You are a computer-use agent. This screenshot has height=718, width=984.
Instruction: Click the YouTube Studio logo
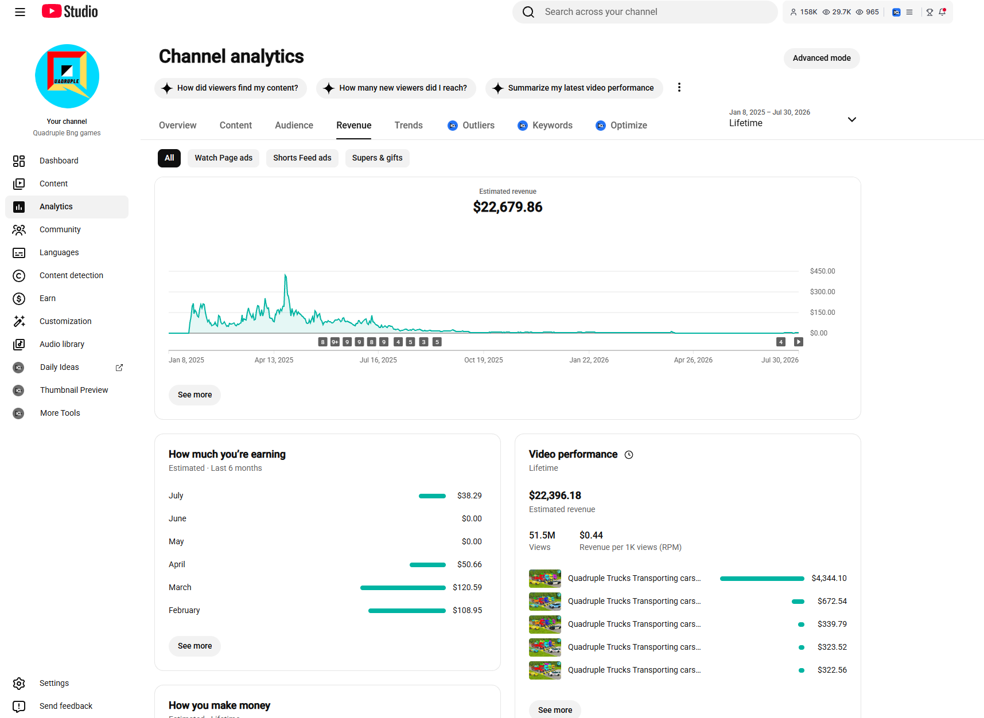[x=70, y=11]
